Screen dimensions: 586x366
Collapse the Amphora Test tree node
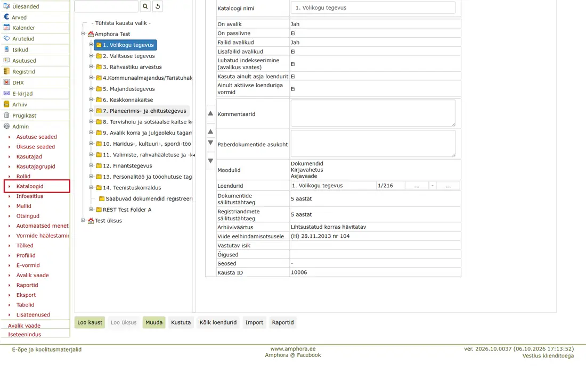coord(83,34)
